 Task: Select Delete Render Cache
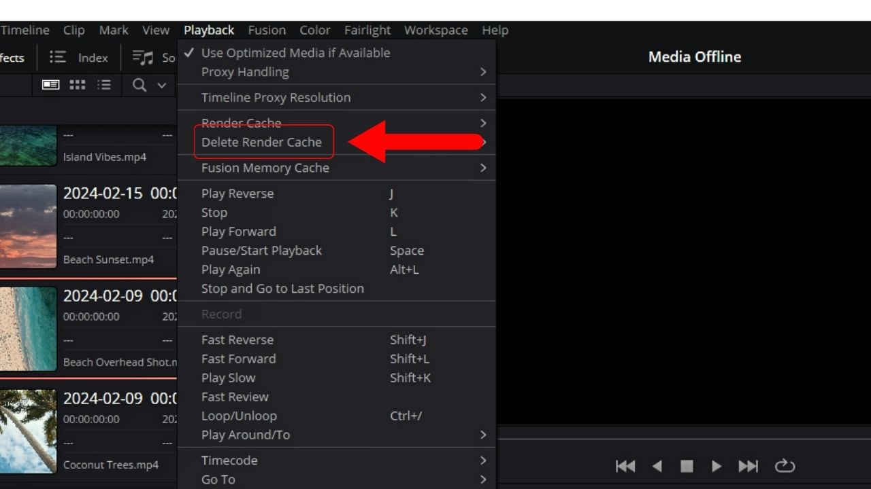[x=262, y=142]
